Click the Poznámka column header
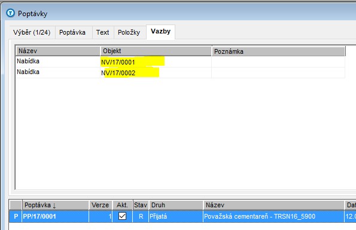 [278, 51]
